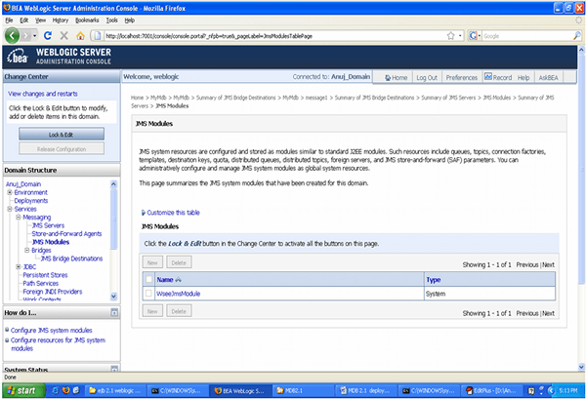586x399 pixels.
Task: Click the Firefox Back navigation arrow
Action: 14,36
